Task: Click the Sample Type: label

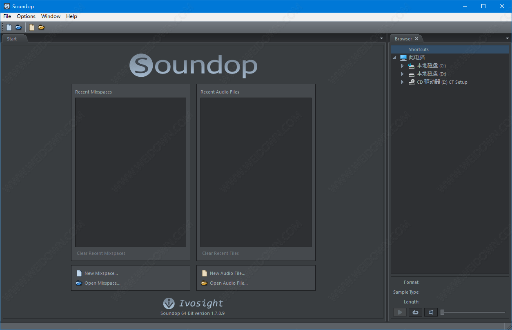Action: tap(406, 292)
